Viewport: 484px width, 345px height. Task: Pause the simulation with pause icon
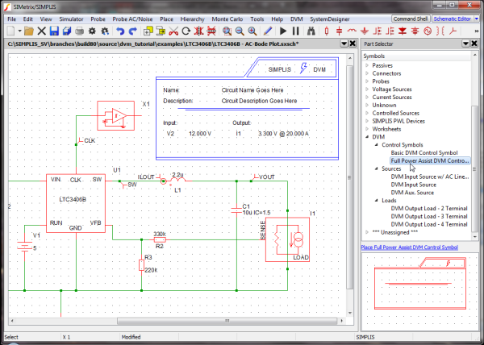pyautogui.click(x=295, y=30)
